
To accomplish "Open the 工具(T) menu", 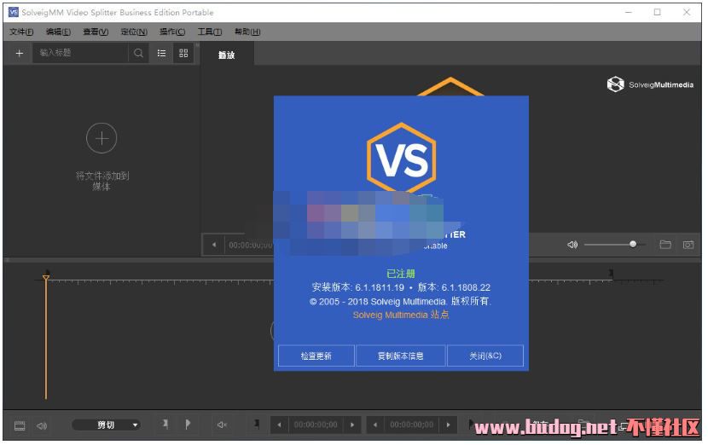I will pyautogui.click(x=210, y=32).
